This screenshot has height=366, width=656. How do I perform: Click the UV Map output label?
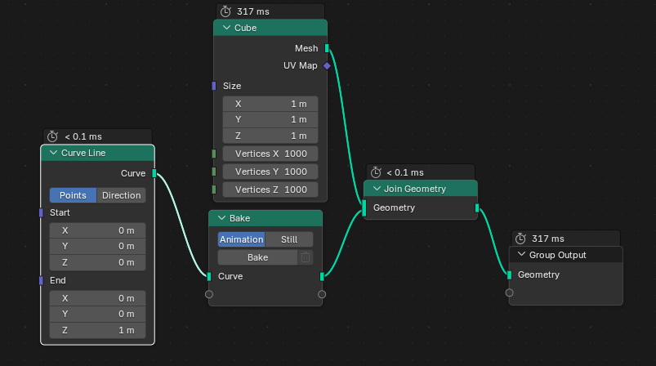click(301, 65)
